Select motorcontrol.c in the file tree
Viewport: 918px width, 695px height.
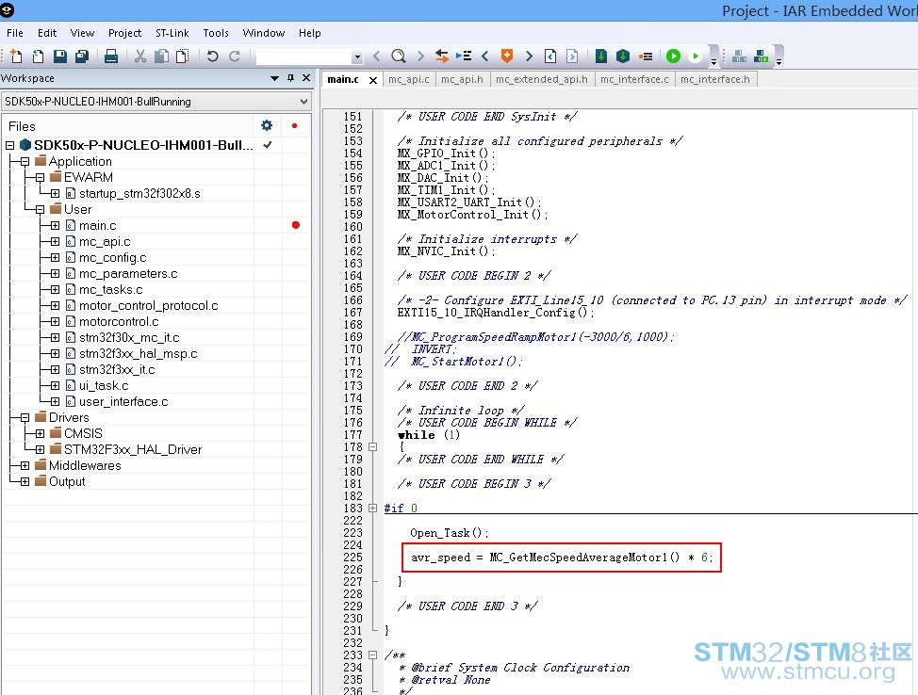point(119,322)
